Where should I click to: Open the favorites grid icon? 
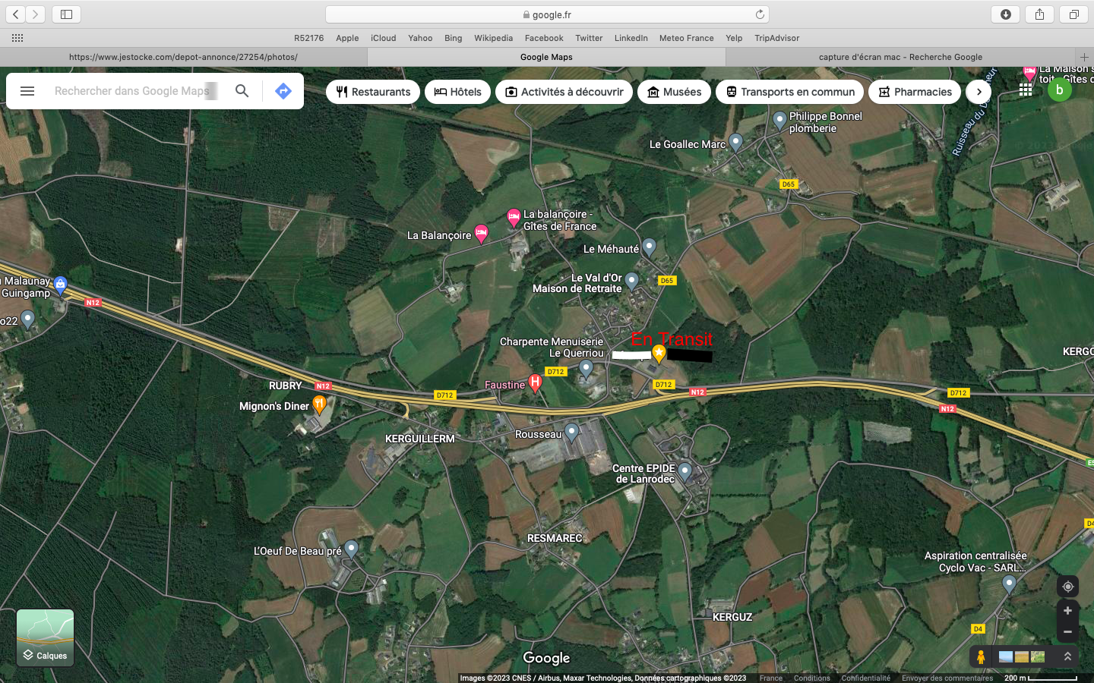coord(17,38)
